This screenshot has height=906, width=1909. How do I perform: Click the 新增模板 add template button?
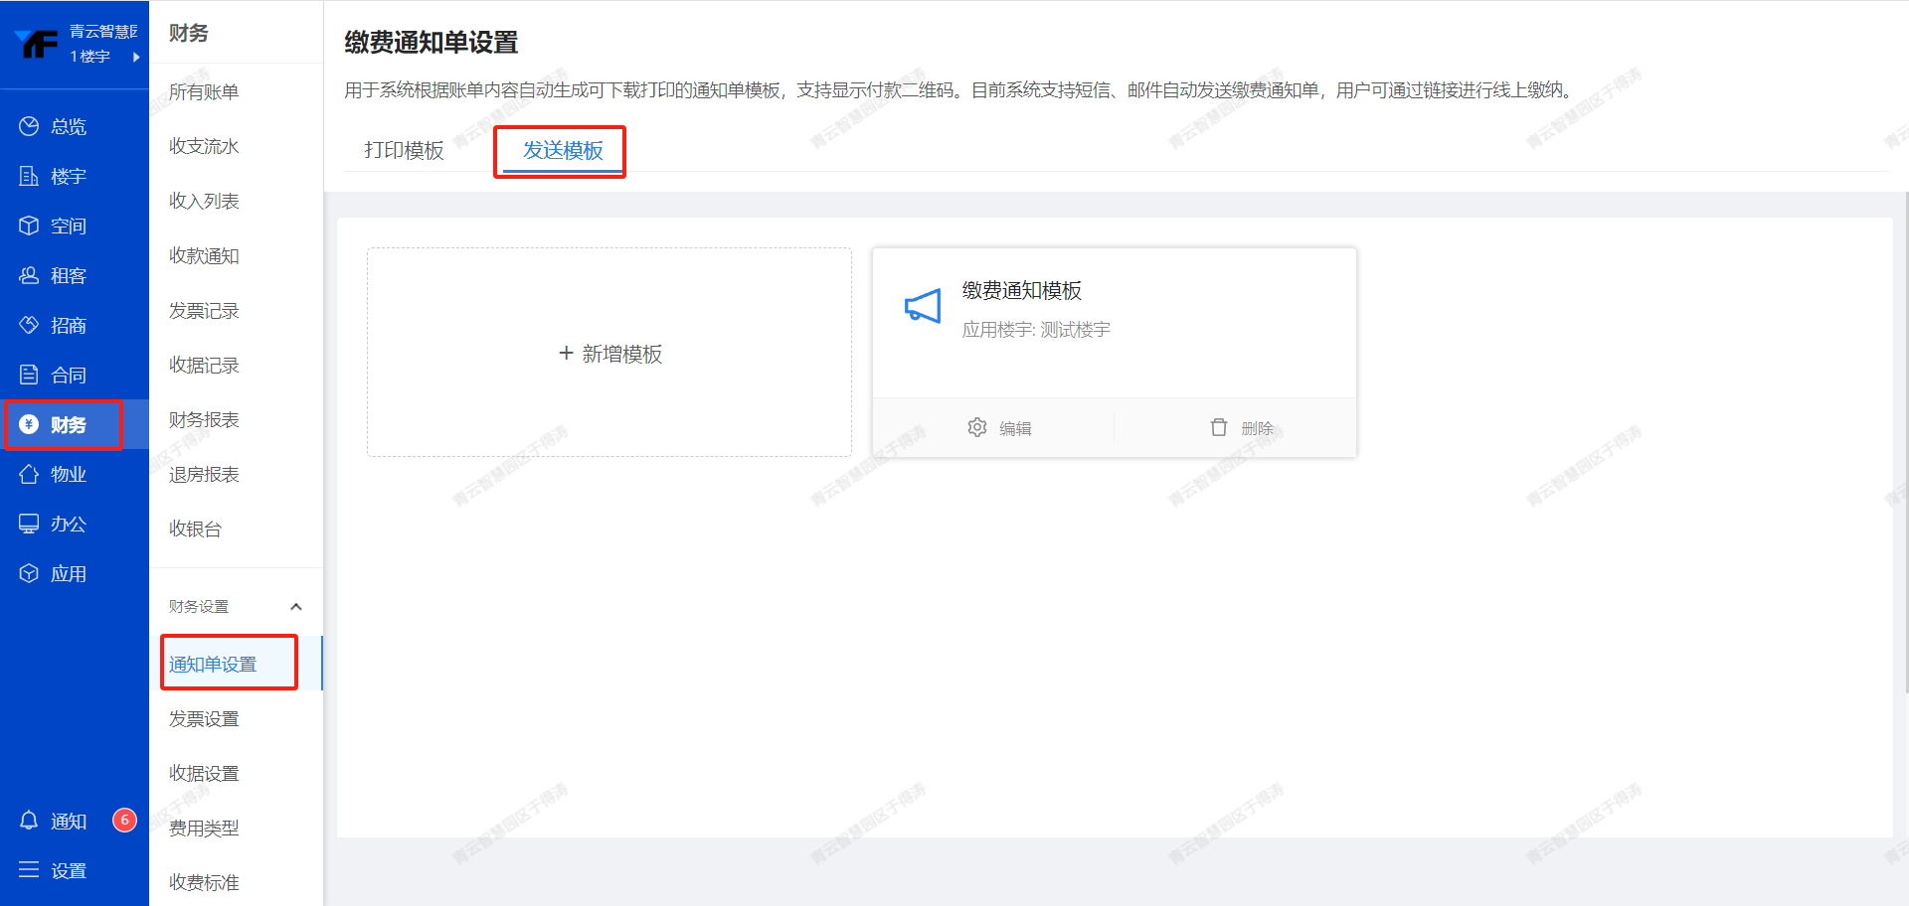tap(609, 354)
